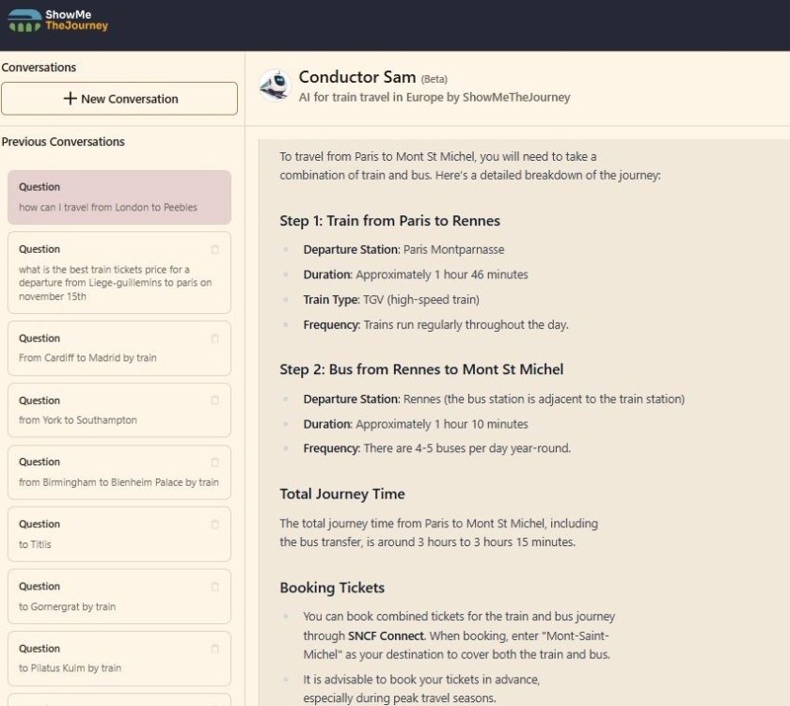Delete the Liege-guillemins to paris conversation
790x706 pixels.
click(214, 250)
